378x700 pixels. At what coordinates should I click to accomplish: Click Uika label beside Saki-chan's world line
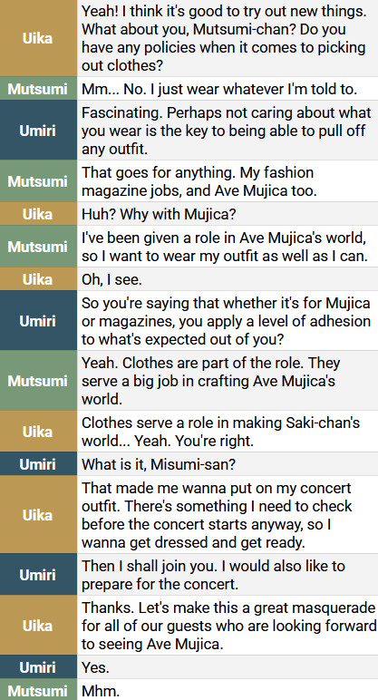pyautogui.click(x=38, y=432)
